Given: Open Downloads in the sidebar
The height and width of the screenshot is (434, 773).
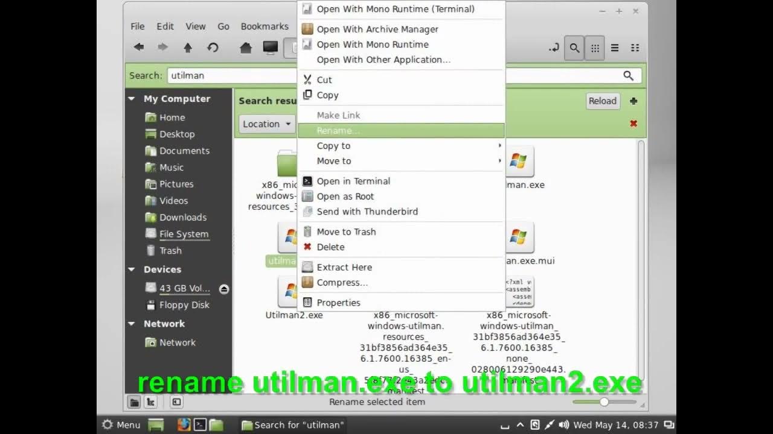Looking at the screenshot, I should (183, 217).
